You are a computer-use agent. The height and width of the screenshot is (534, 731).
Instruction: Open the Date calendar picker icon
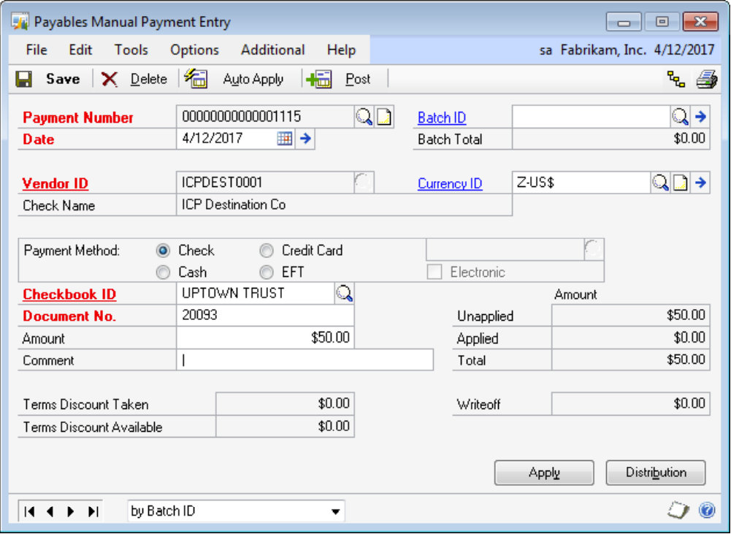tap(285, 139)
